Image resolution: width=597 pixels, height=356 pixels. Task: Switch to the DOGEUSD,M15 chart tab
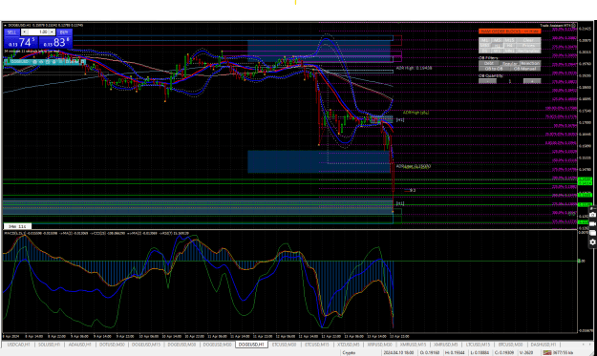tap(146, 345)
